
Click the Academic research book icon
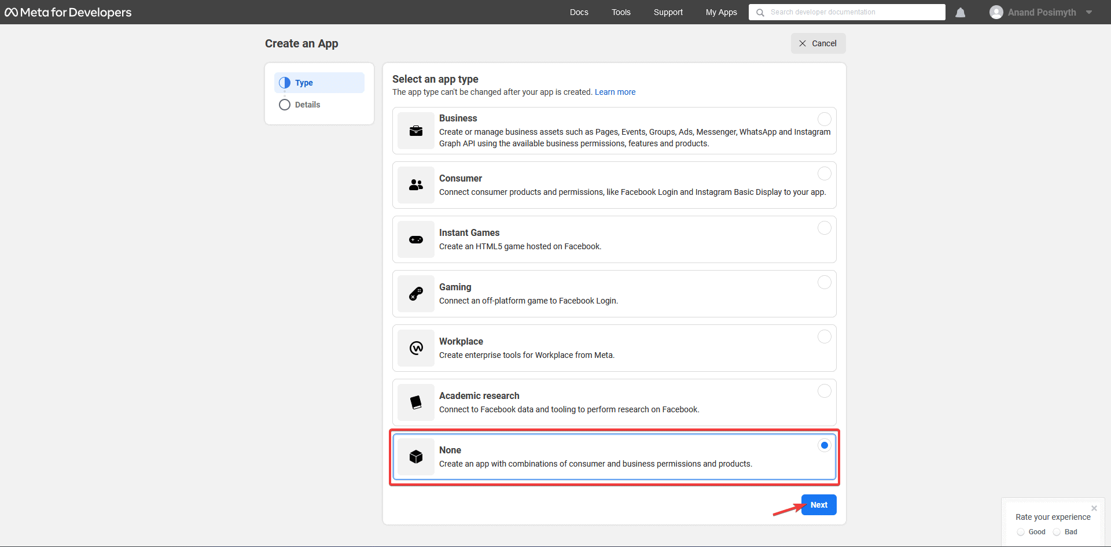point(415,402)
